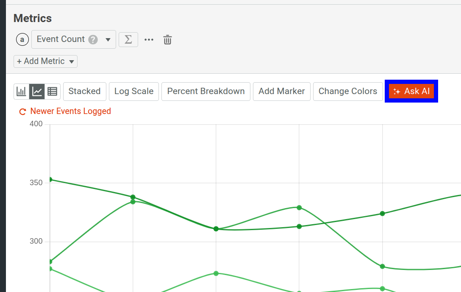This screenshot has height=292, width=461.
Task: Click the Event Count help question mark
Action: (93, 39)
